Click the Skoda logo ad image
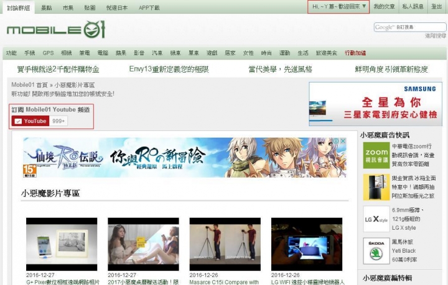 click(x=376, y=251)
